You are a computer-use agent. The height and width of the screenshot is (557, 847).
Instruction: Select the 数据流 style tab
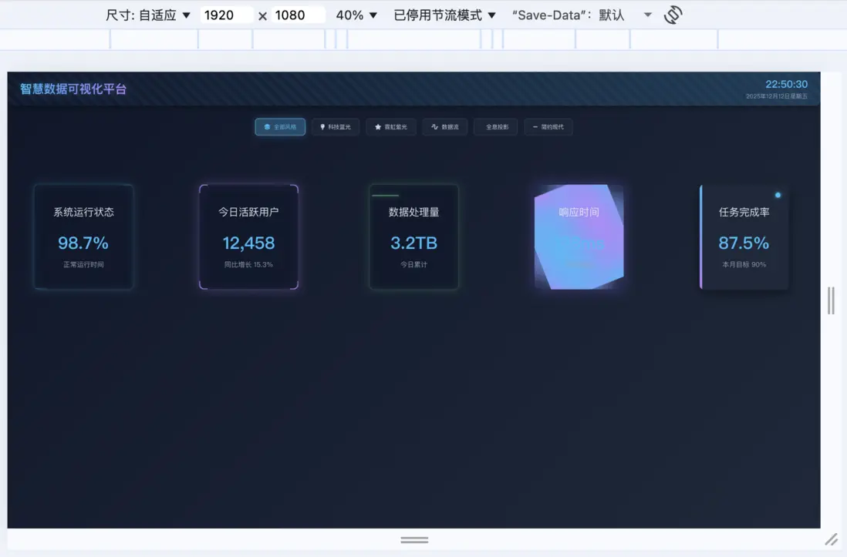444,127
